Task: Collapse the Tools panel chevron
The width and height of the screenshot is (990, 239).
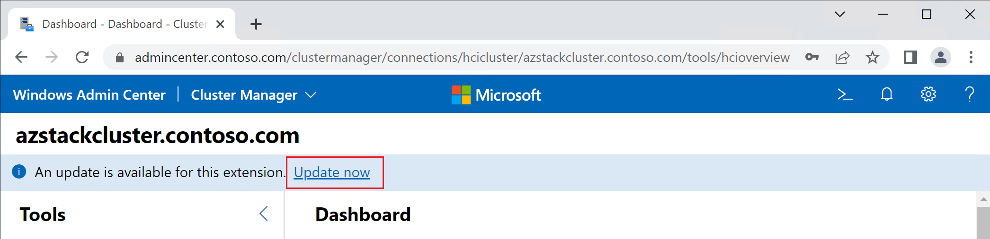Action: coord(264,214)
